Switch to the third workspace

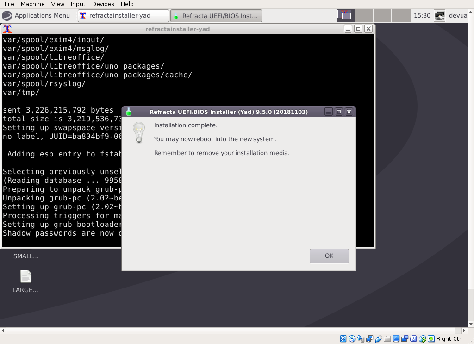(382, 16)
